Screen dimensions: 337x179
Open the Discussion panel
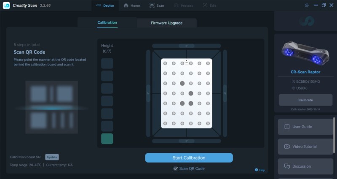pyautogui.click(x=305, y=166)
